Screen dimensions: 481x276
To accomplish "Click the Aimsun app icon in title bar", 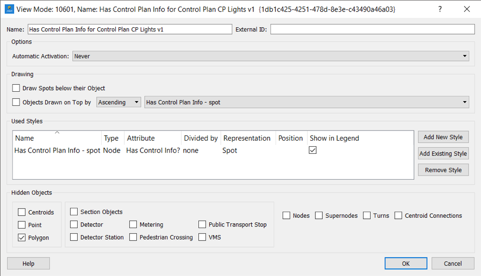I will tap(9, 9).
